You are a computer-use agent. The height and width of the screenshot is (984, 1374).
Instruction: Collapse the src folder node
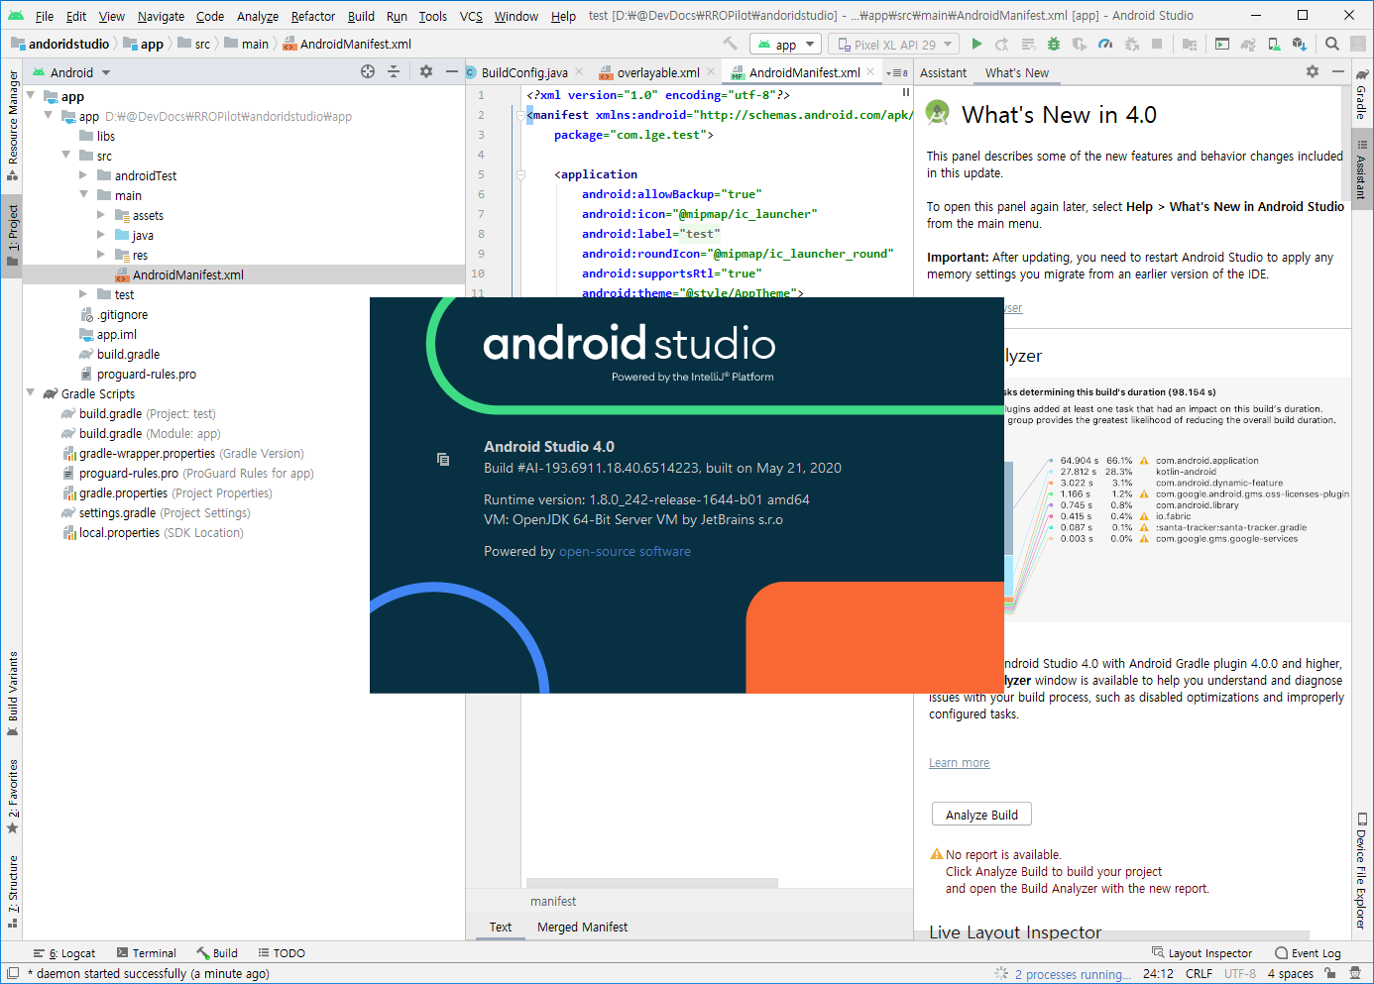[66, 156]
